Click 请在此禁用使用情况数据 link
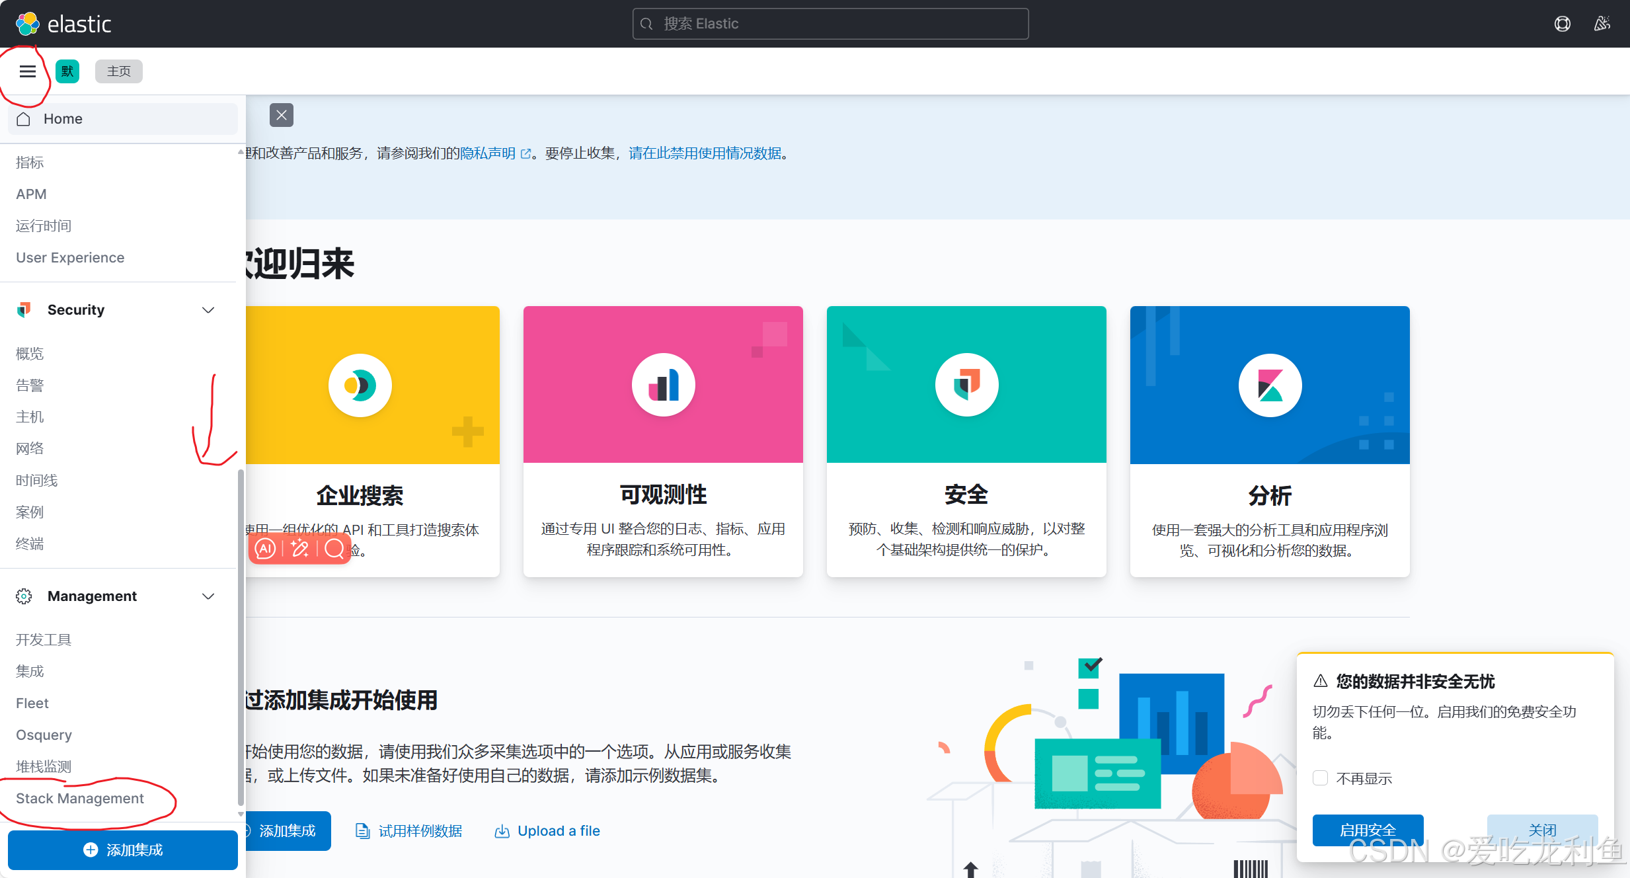The image size is (1630, 878). click(705, 154)
